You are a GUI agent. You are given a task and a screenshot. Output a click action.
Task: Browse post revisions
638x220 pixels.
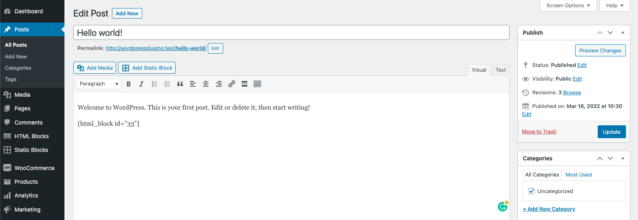(x=572, y=92)
